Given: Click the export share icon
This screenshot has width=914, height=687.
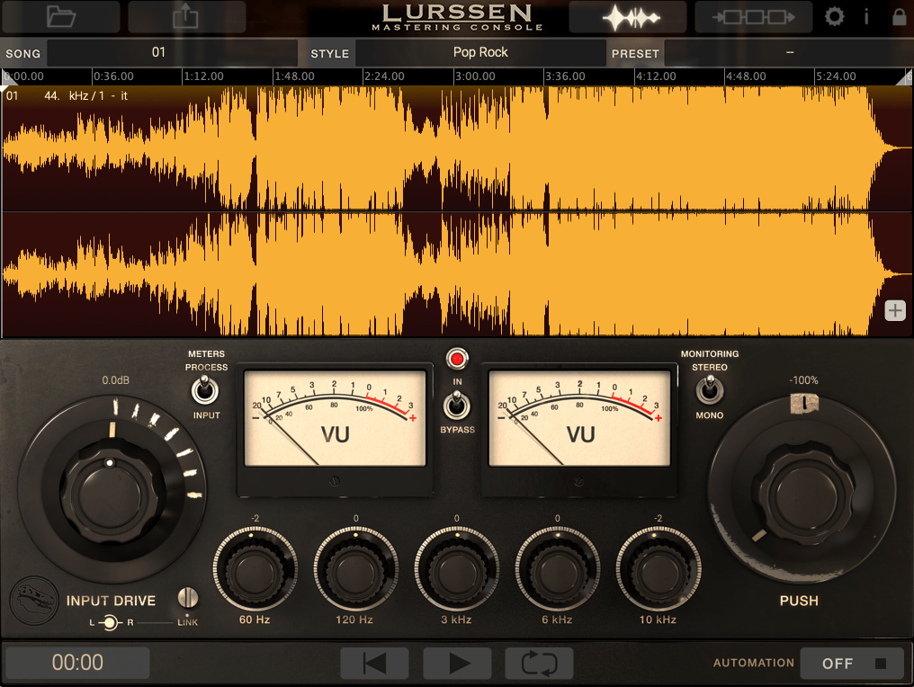Looking at the screenshot, I should [186, 16].
